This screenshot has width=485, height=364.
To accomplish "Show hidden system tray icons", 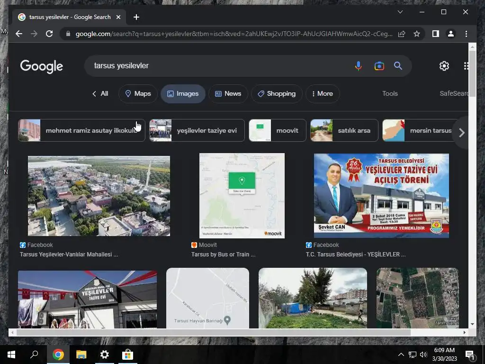I will tap(401, 355).
